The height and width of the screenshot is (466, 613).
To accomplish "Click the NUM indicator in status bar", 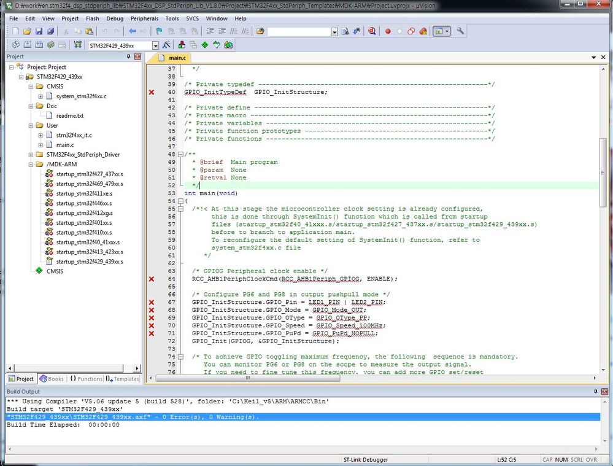I will tap(561, 460).
